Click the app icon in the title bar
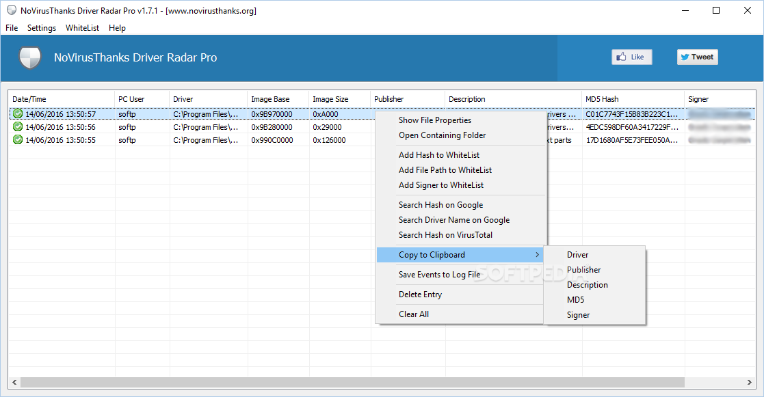The width and height of the screenshot is (764, 397). (11, 10)
